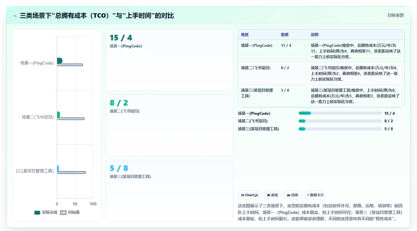Click the '8 / 2' value beside progress bar

click(x=389, y=121)
